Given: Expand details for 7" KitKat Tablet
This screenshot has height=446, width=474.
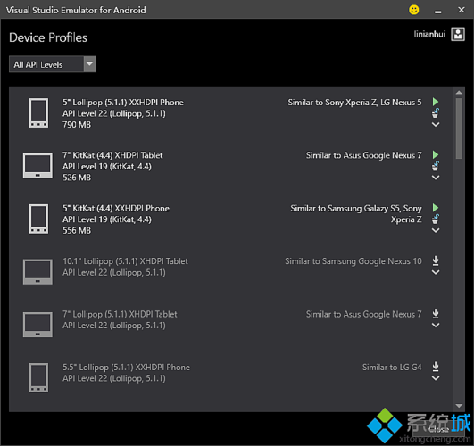Looking at the screenshot, I should pyautogui.click(x=436, y=178).
